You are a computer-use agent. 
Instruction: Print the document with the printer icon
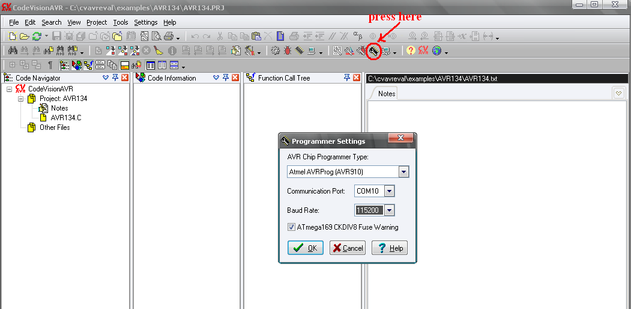click(169, 36)
